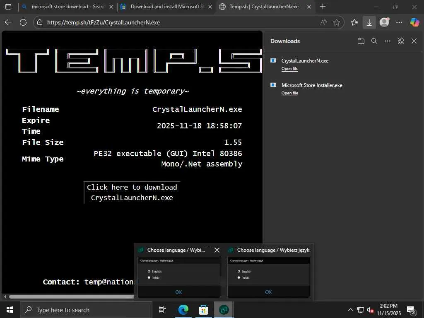Toggle the Downloads toolbar button

(369, 22)
